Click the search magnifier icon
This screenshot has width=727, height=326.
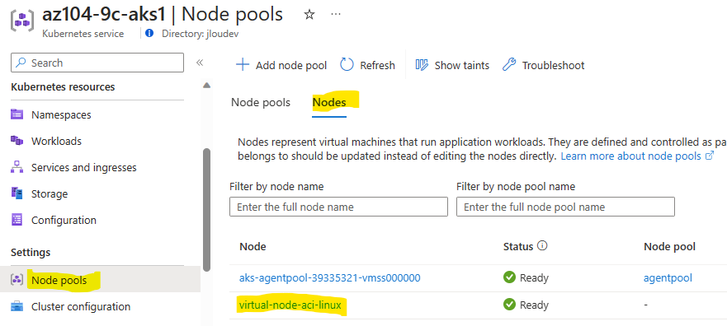pyautogui.click(x=21, y=63)
